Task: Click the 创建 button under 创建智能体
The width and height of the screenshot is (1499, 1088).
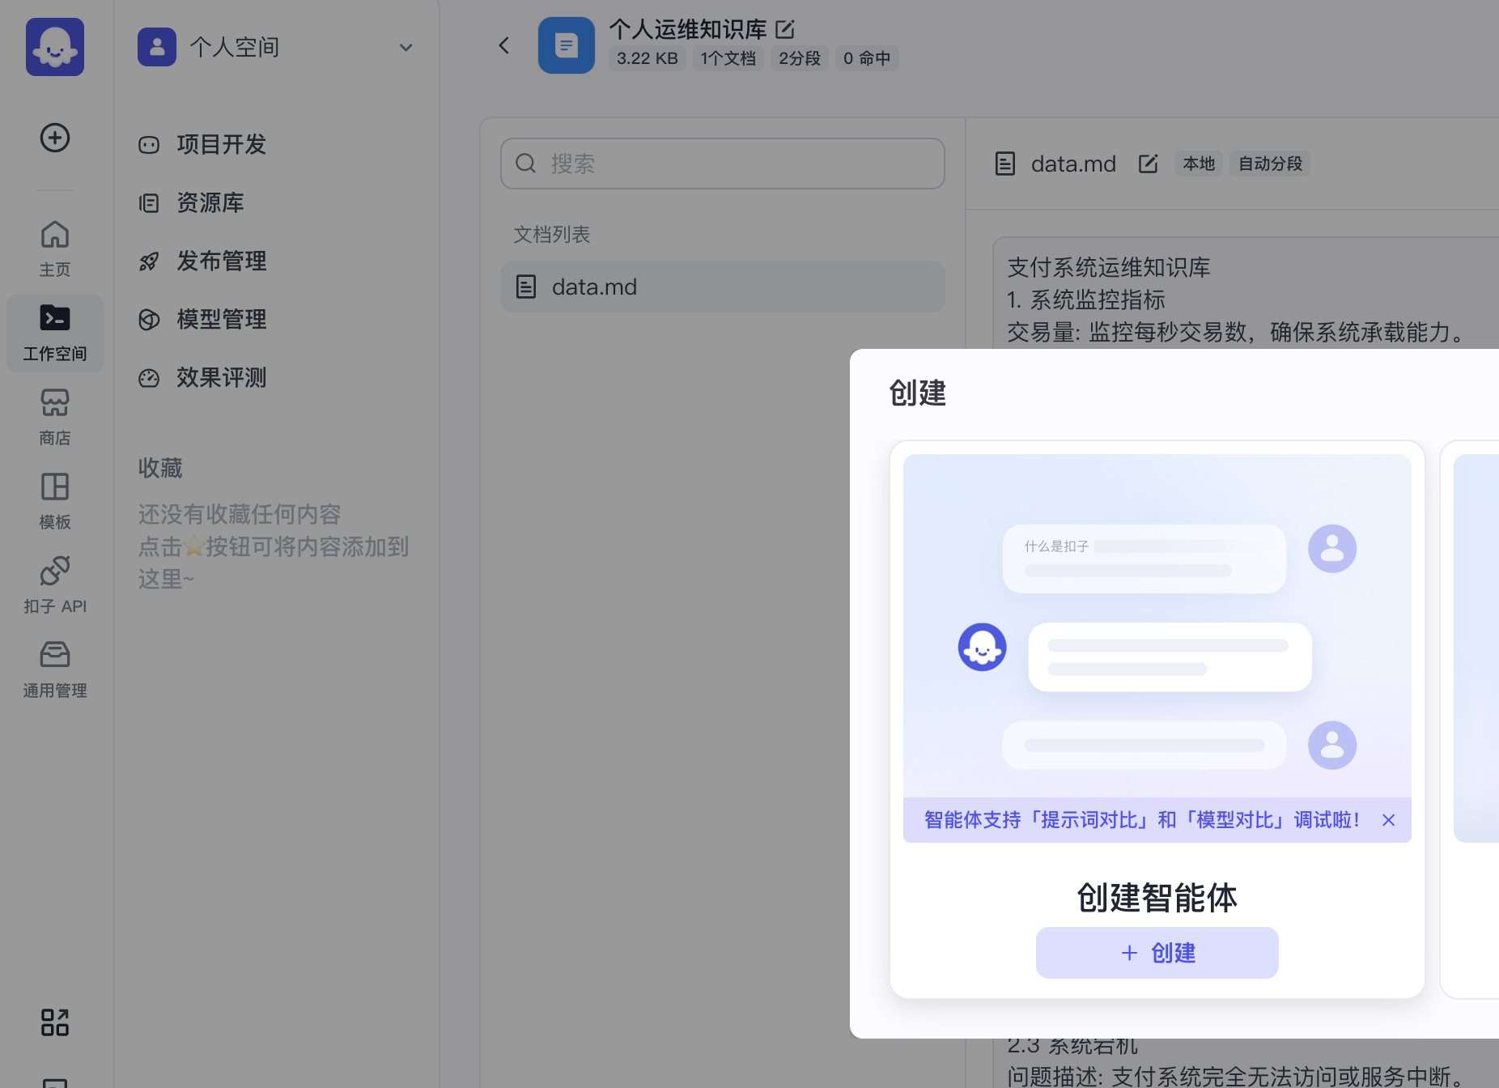Action: 1157,953
